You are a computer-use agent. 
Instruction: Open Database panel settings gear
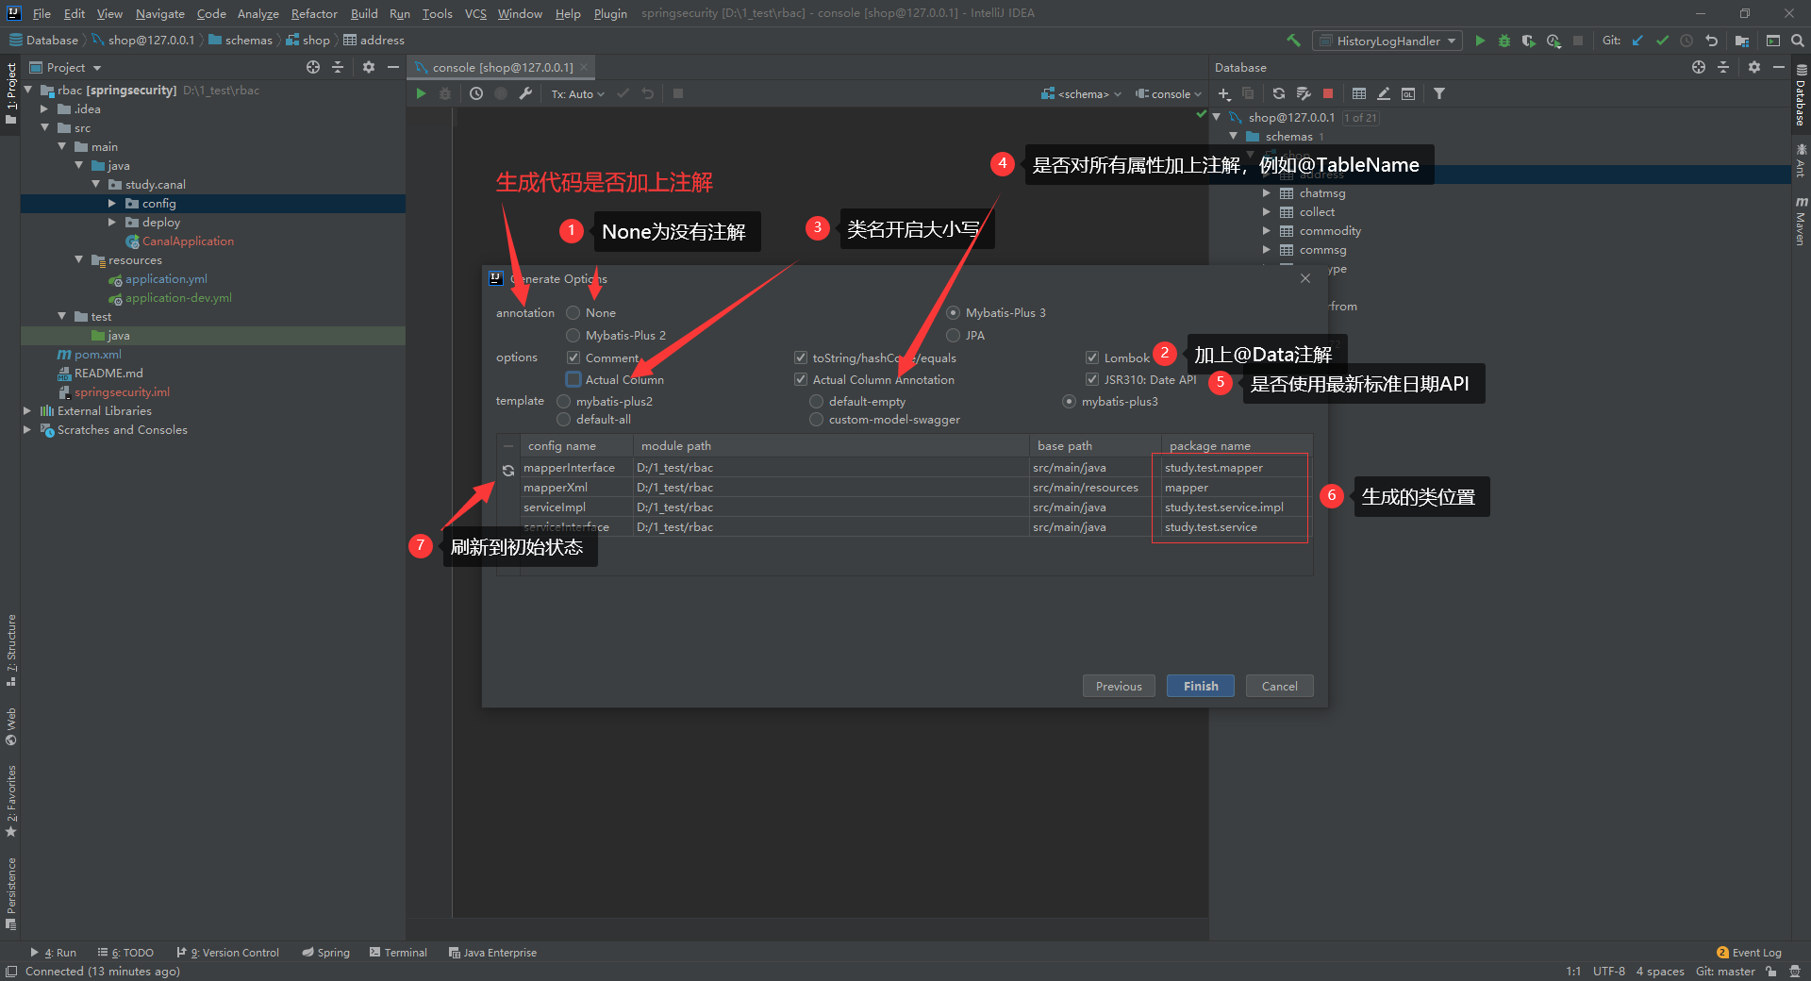point(1754,67)
